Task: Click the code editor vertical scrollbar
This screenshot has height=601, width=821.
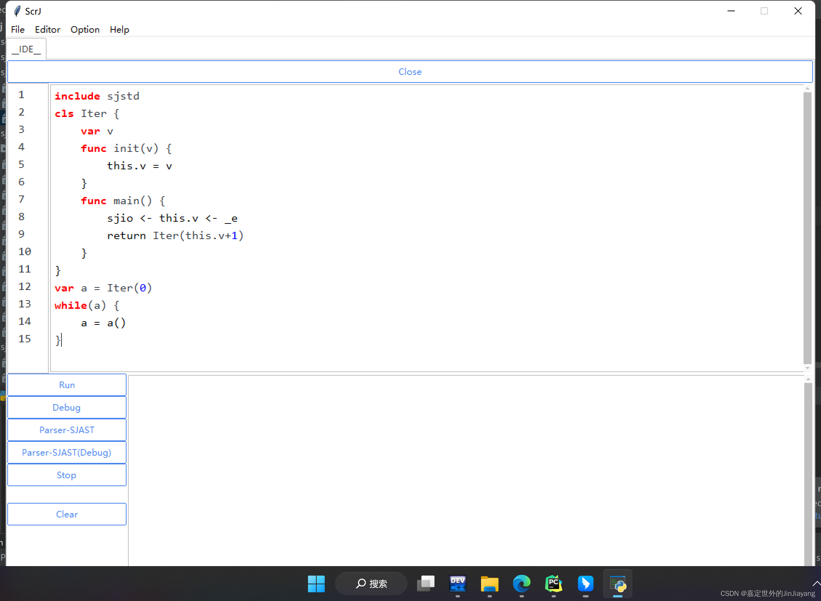Action: pos(807,227)
